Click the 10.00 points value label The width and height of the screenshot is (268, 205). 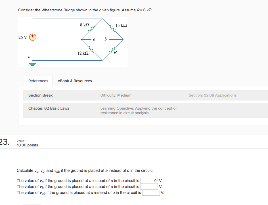27,145
